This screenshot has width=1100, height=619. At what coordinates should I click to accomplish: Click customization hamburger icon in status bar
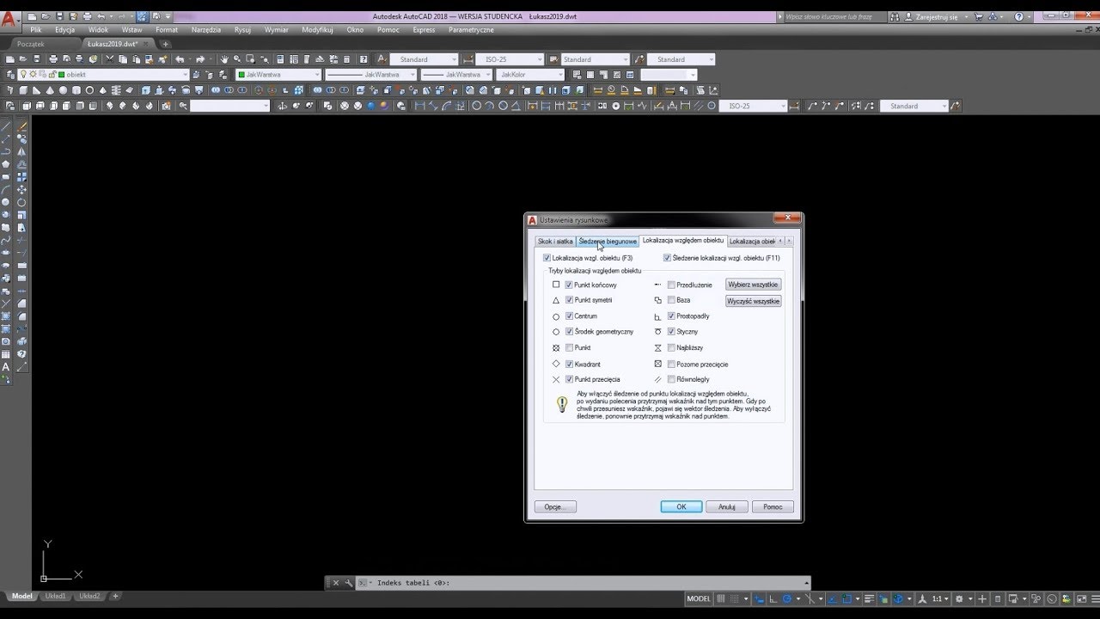pyautogui.click(x=1095, y=598)
